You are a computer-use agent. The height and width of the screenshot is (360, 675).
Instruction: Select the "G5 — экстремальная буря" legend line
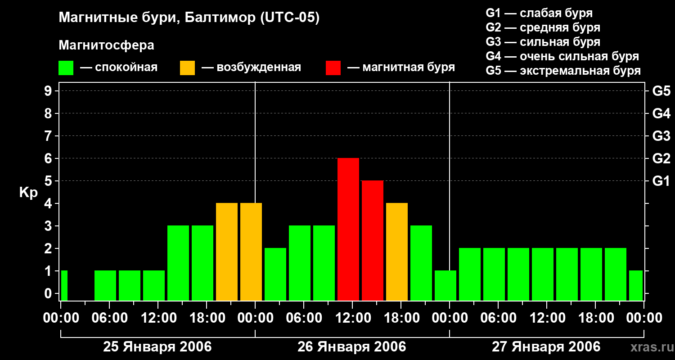coord(563,71)
